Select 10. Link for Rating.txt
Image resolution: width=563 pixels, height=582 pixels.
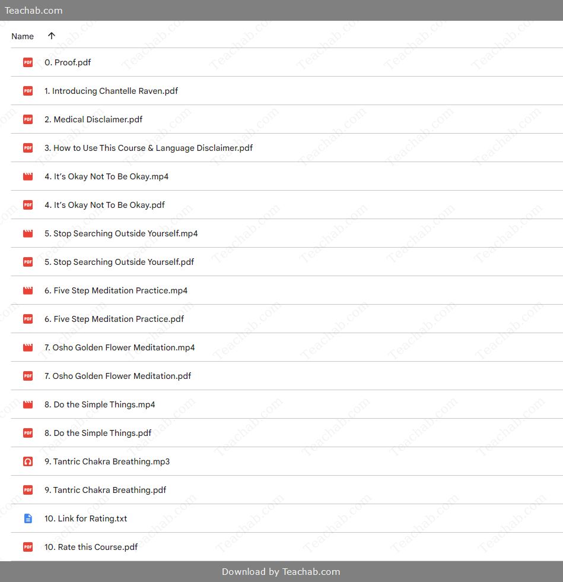[x=85, y=518]
